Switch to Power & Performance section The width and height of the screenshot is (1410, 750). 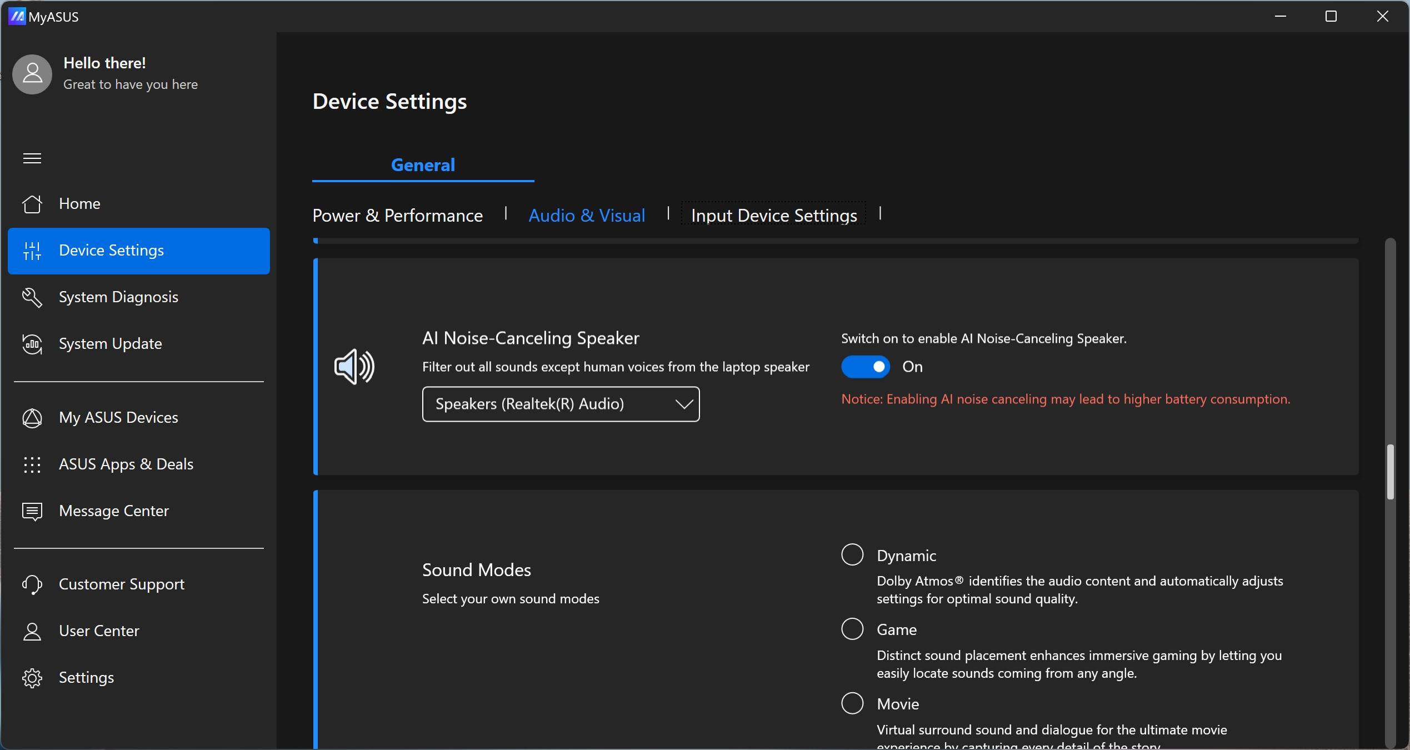[x=397, y=216]
